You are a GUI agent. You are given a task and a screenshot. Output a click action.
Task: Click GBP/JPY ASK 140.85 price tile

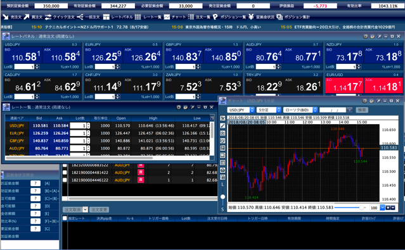[x=223, y=55]
